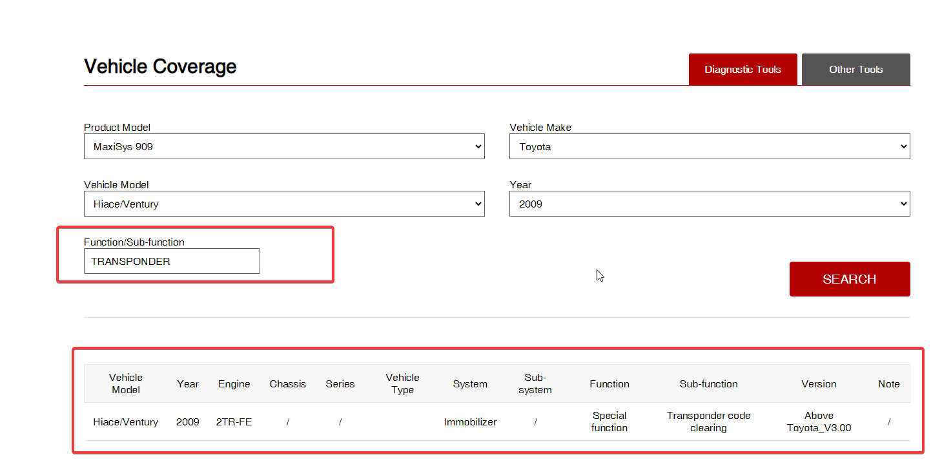942x466 pixels.
Task: Select the Hiace/Ventury table cell
Action: pos(126,422)
